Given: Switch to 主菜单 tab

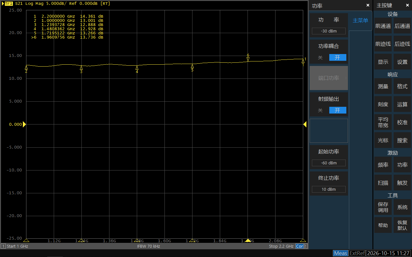Looking at the screenshot, I should (x=360, y=21).
